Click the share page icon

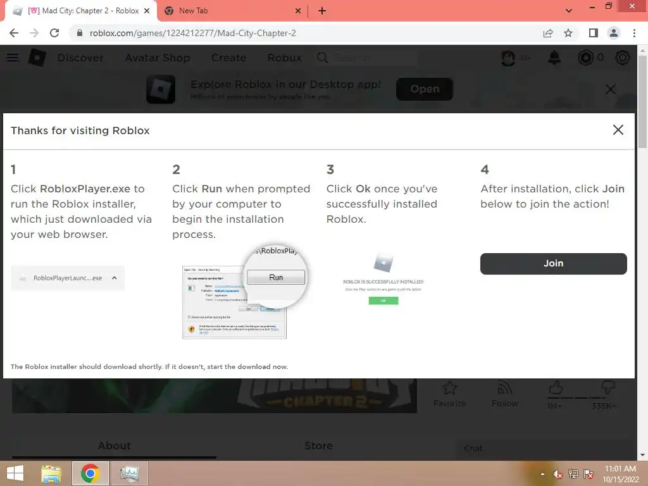tap(548, 33)
